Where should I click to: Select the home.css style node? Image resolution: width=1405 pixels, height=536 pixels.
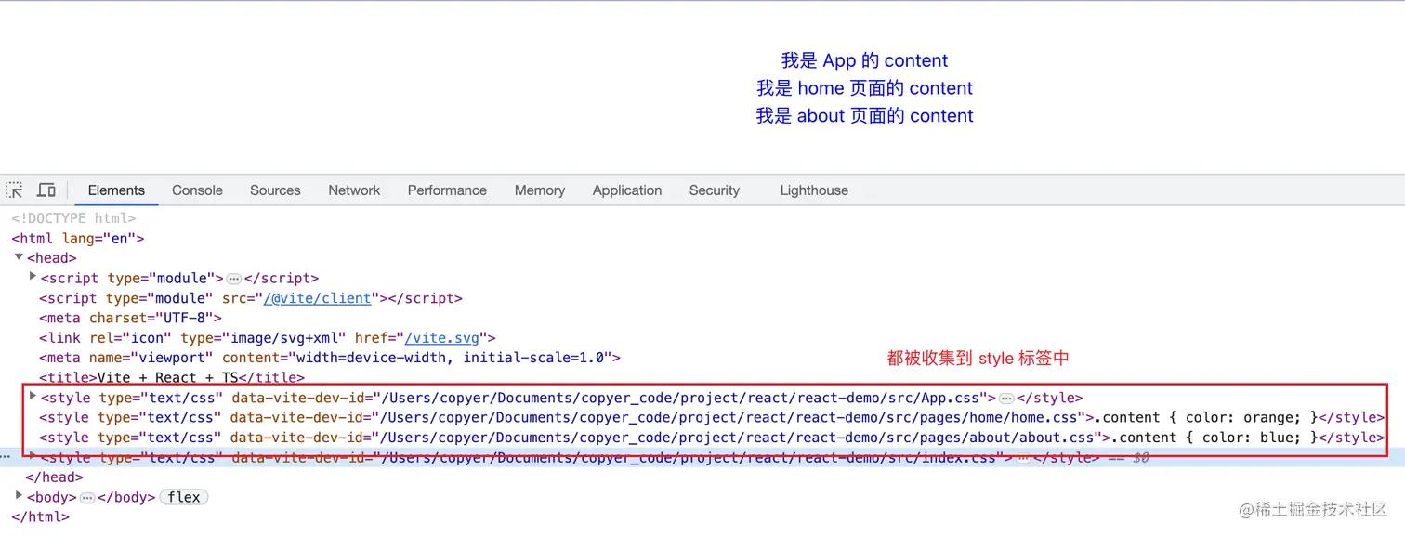pos(713,418)
